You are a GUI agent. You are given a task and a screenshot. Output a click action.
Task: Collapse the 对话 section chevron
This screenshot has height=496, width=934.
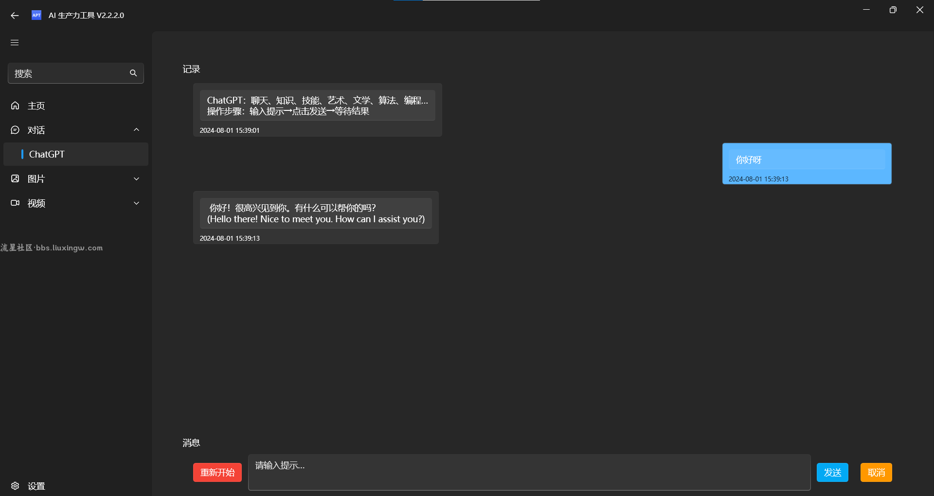[x=136, y=130]
